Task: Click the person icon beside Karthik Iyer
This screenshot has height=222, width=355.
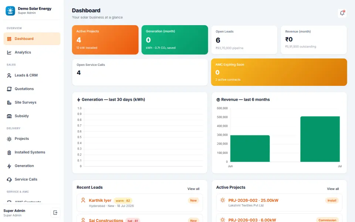Action: coord(83,200)
